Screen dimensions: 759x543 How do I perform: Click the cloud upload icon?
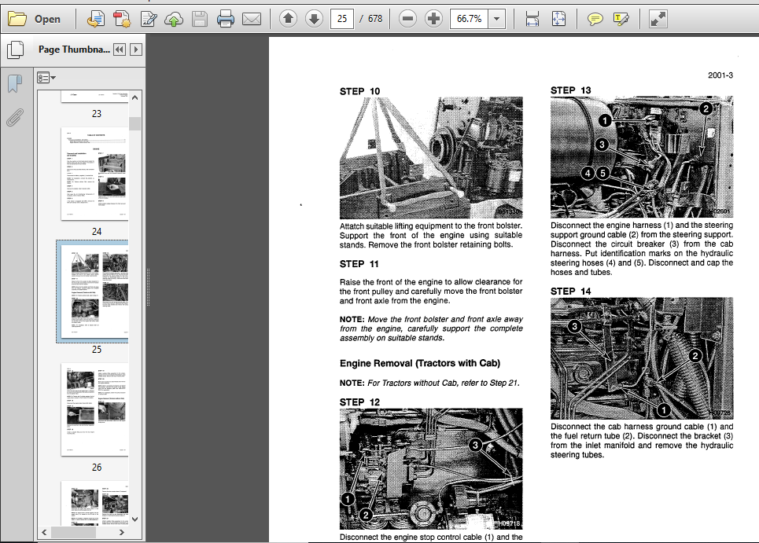click(174, 20)
